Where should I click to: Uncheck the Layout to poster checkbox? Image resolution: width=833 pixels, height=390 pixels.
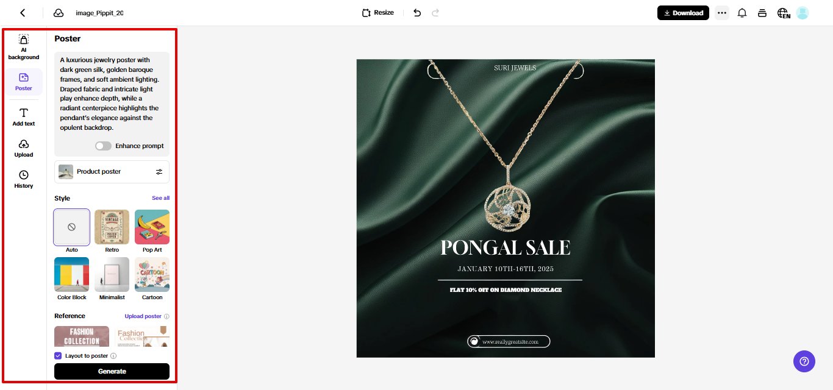(58, 356)
